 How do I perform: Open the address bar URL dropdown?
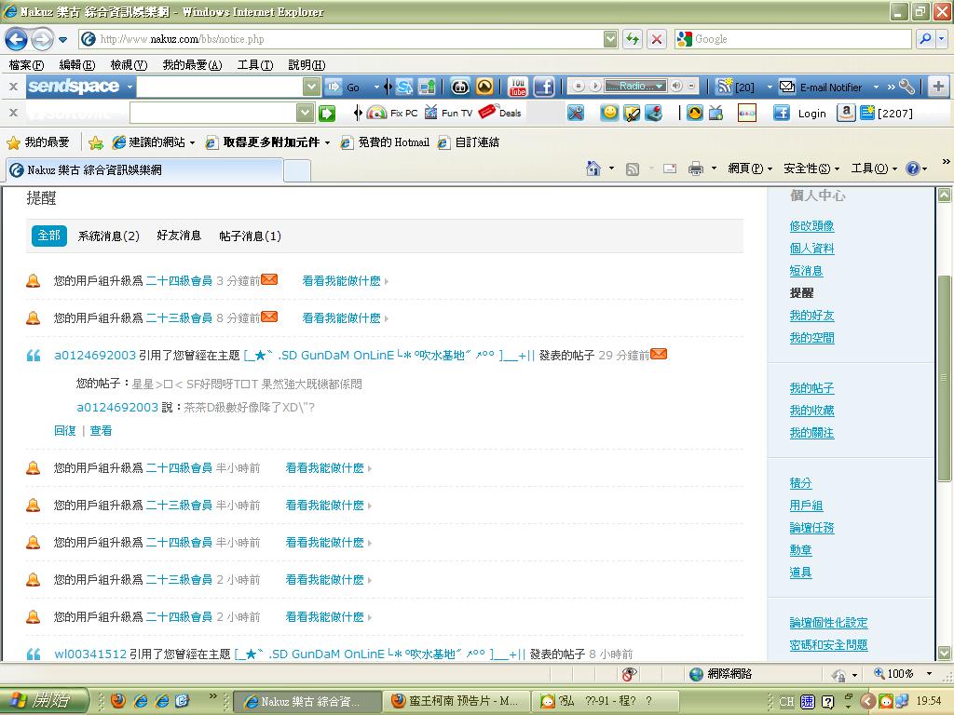click(x=610, y=39)
